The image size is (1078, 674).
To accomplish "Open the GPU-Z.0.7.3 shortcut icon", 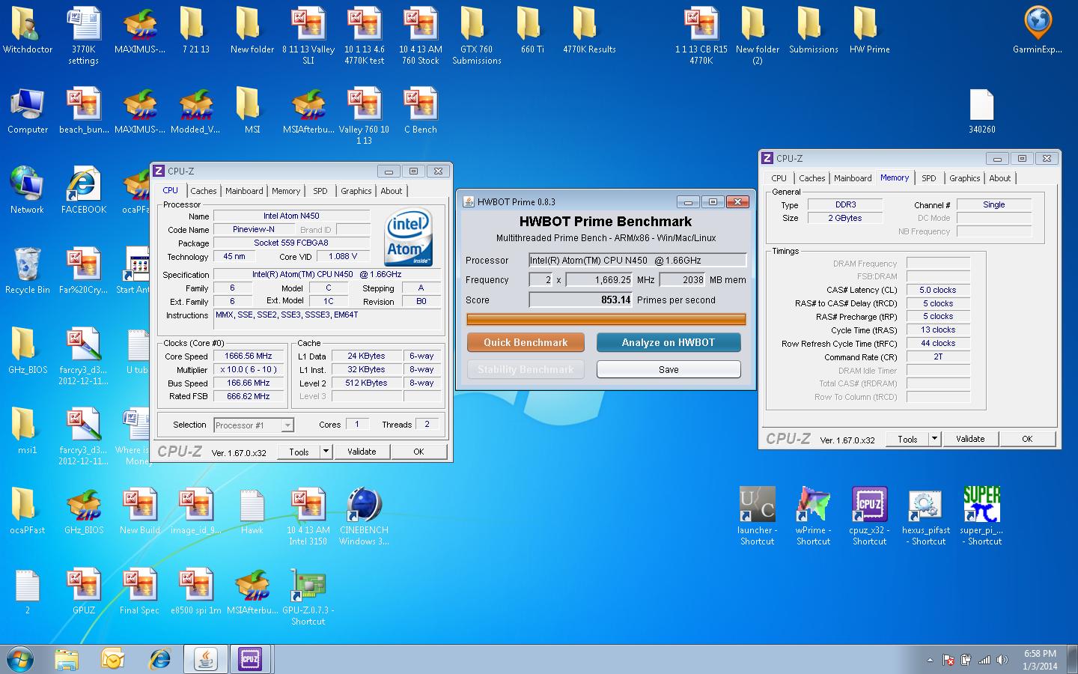I will click(308, 596).
